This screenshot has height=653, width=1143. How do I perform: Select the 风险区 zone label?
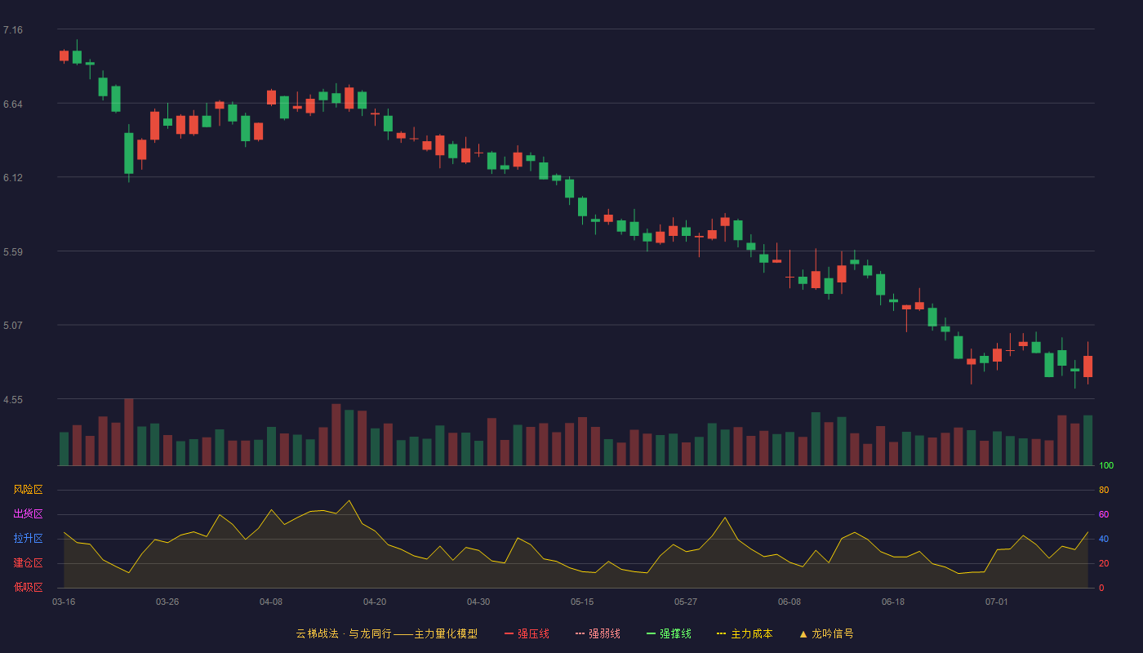(28, 490)
